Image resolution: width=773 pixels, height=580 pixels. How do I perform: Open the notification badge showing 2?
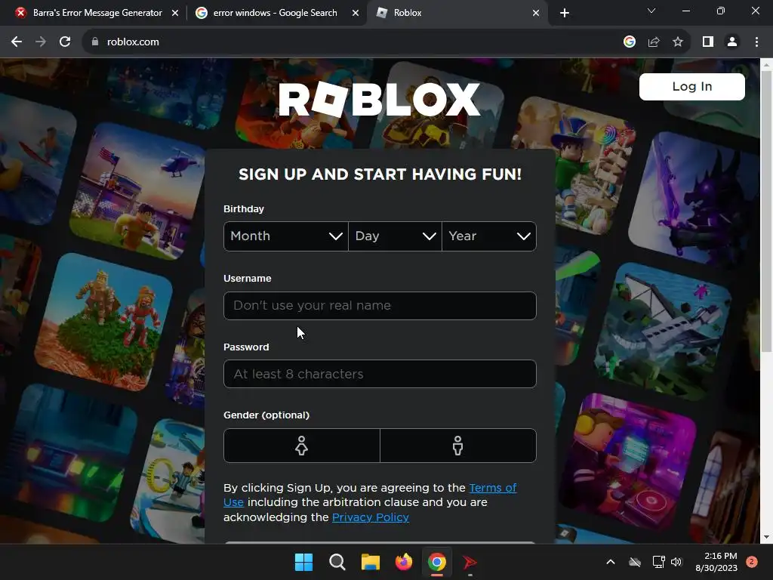click(x=752, y=562)
